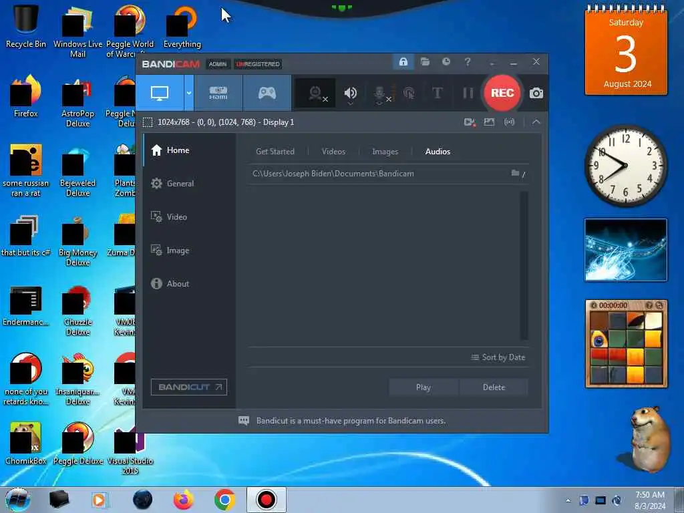684x513 pixels.
Task: Open Image settings in sidebar
Action: coord(189,250)
